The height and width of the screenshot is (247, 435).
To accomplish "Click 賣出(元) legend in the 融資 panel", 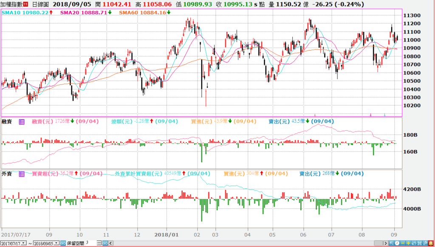I will point(280,121).
